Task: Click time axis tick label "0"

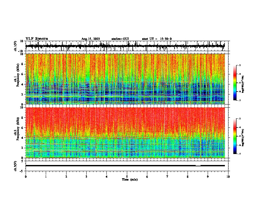Action: point(26,177)
